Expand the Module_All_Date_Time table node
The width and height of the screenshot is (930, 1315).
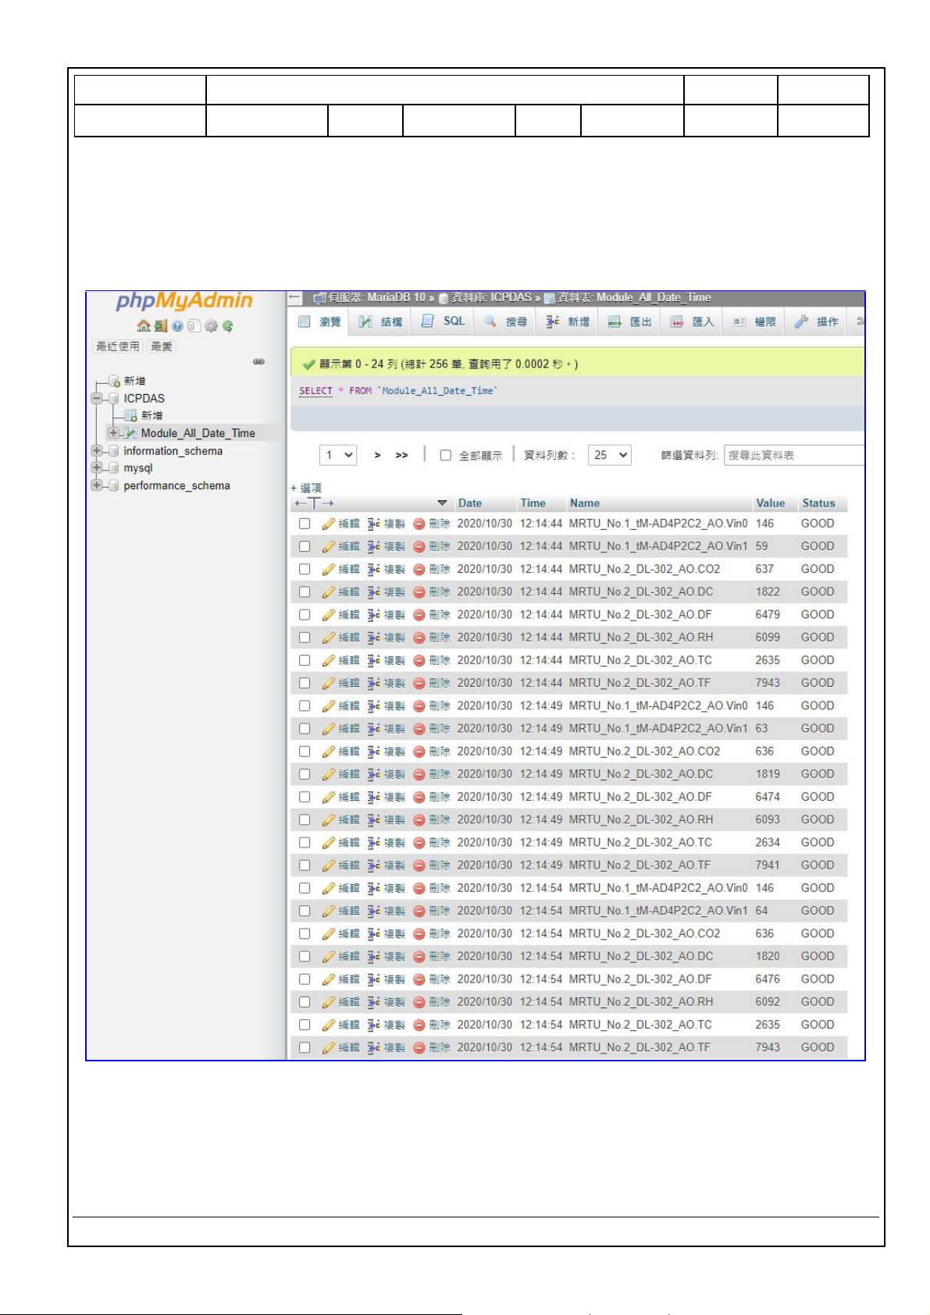point(114,433)
